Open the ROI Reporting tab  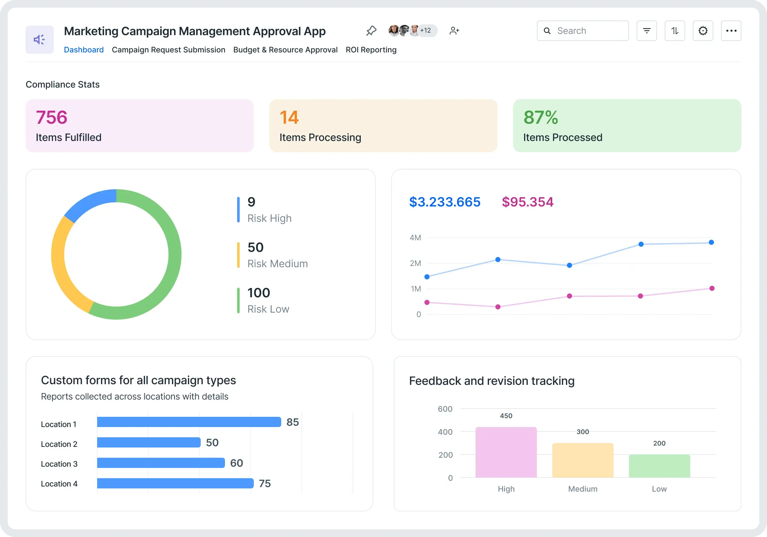click(371, 50)
